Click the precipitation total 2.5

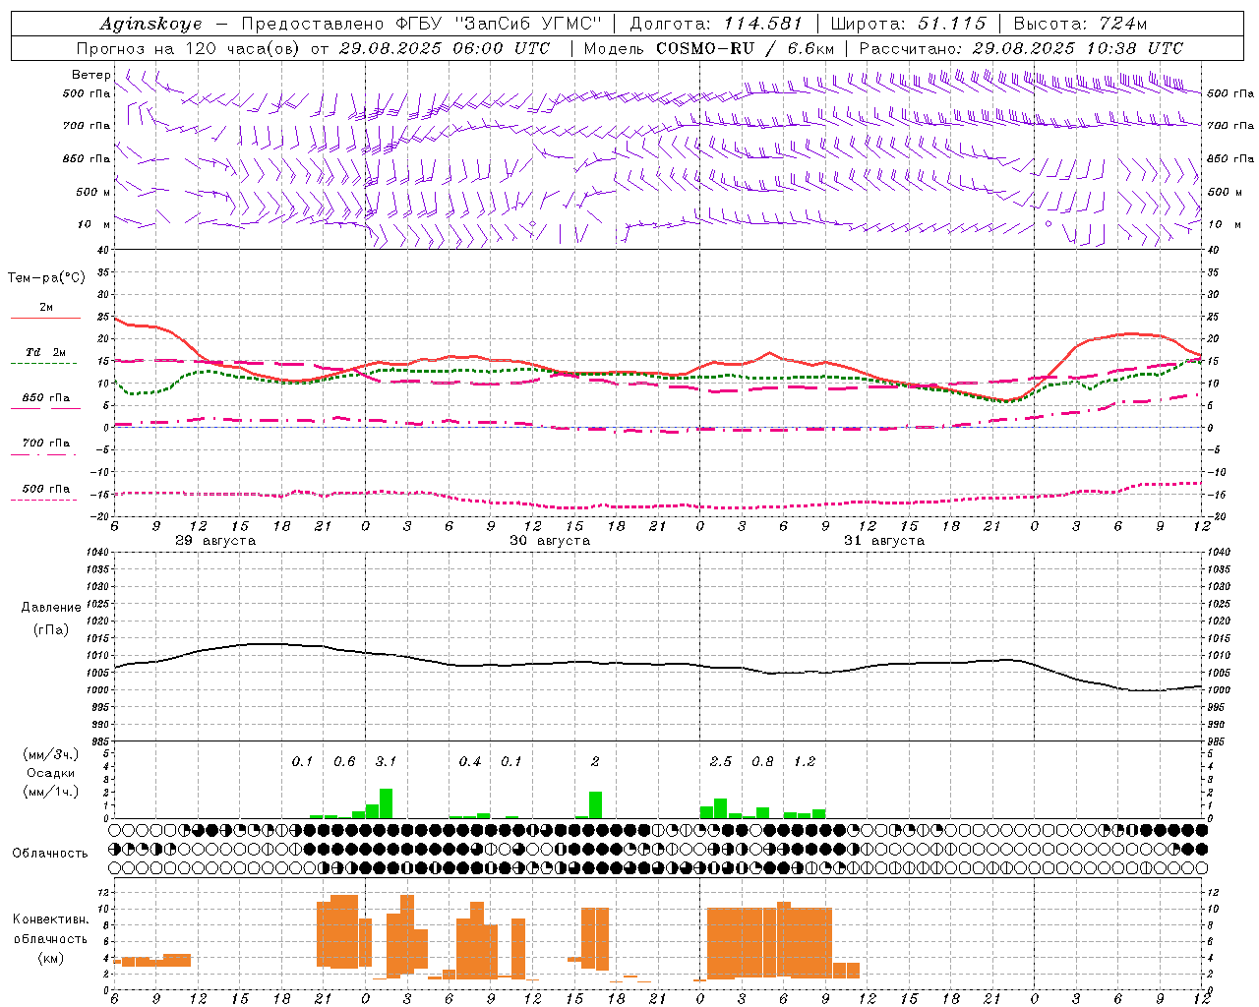click(721, 762)
